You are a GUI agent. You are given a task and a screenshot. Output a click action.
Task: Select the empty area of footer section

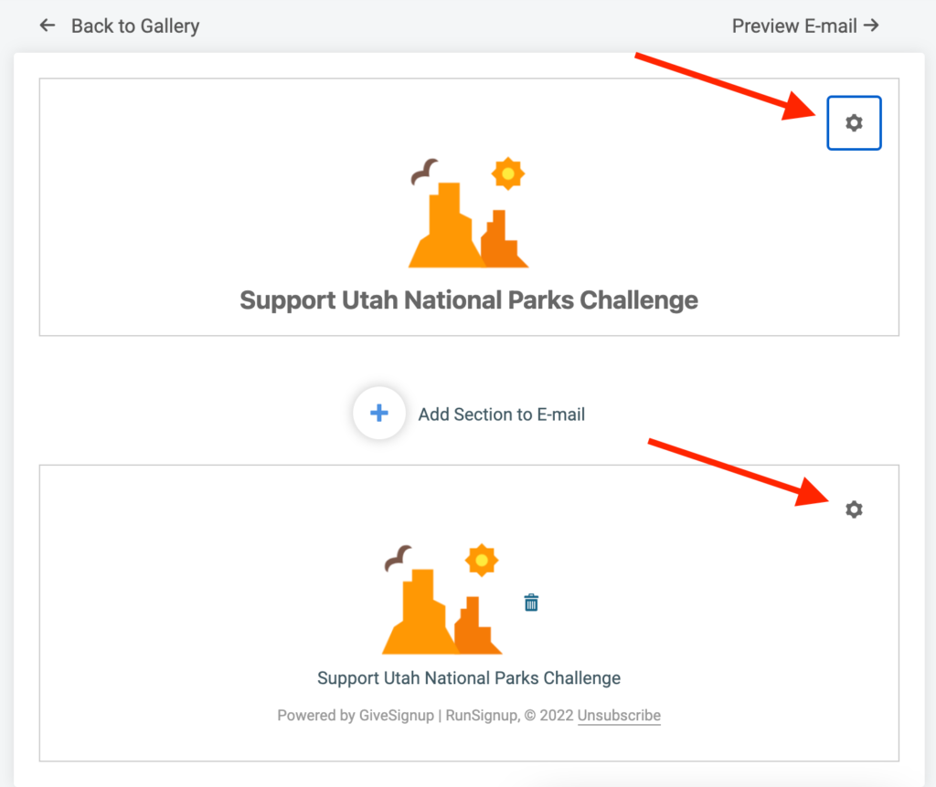(x=179, y=596)
